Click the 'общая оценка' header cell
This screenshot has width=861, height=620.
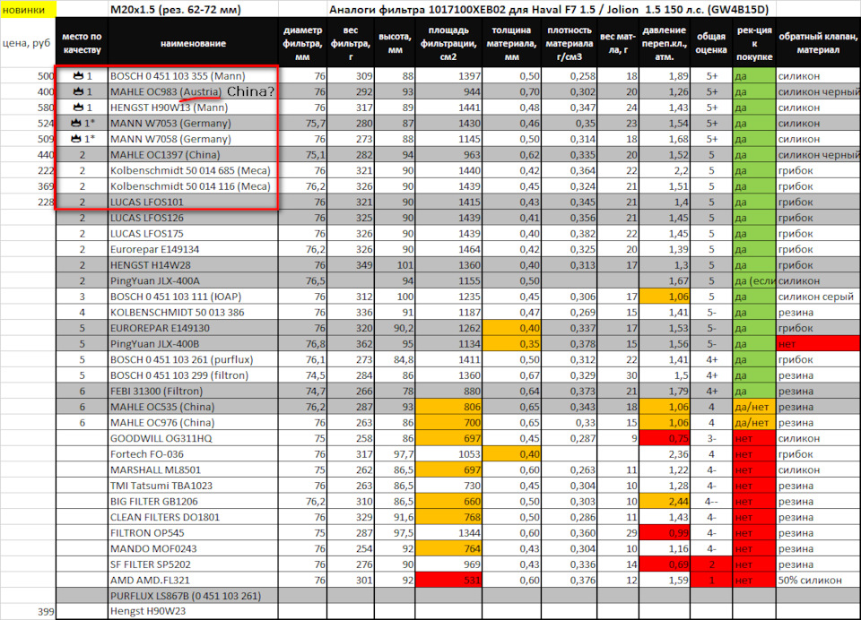click(711, 43)
